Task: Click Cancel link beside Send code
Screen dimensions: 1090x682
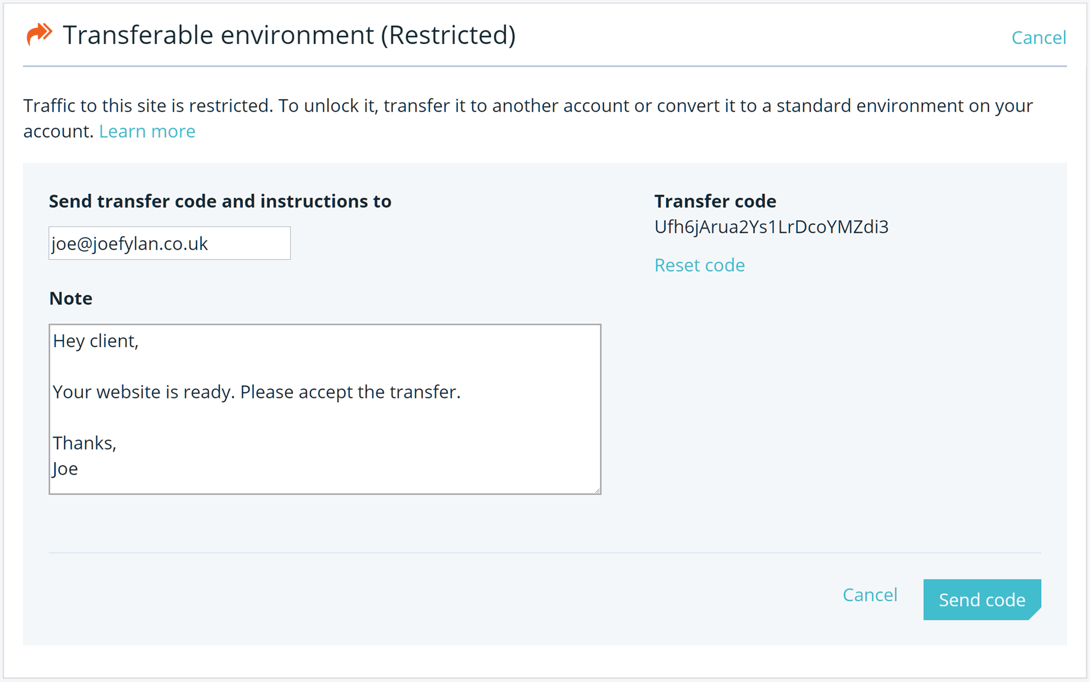Action: tap(870, 595)
